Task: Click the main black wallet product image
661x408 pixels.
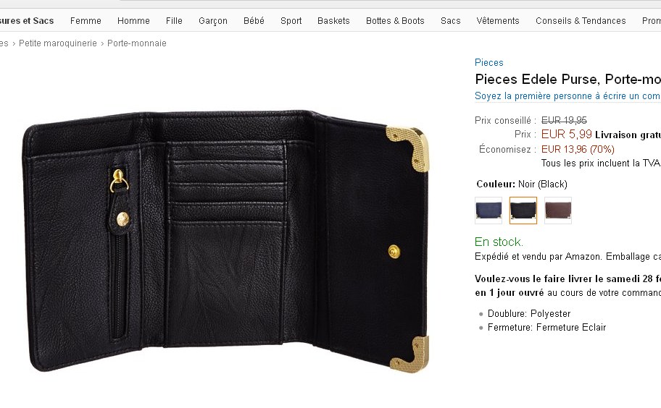Action: (225, 240)
